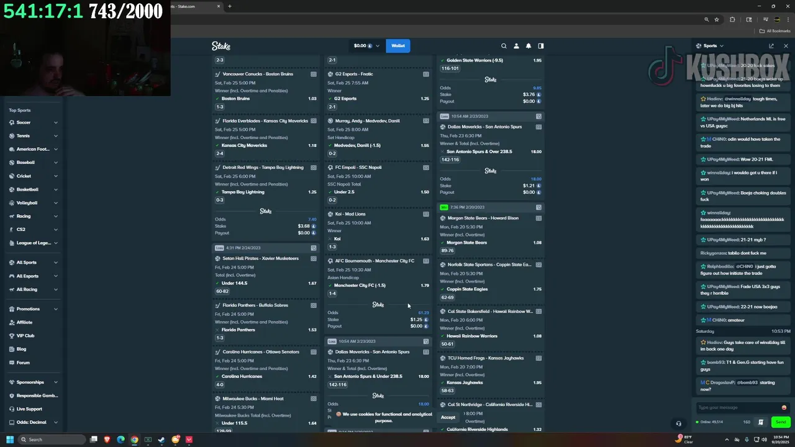Screen dimensions: 795x447
Task: Select League of Legends in the sidebar
Action: (33, 243)
